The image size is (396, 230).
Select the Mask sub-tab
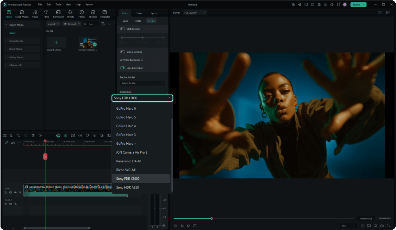[x=138, y=21]
